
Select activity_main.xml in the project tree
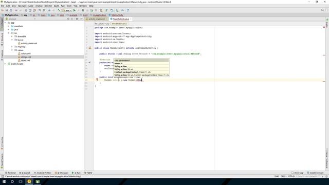point(29,43)
